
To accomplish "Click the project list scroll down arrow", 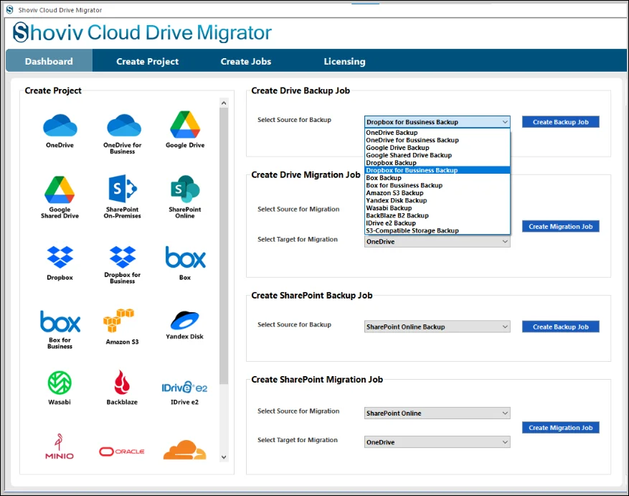I will (x=224, y=457).
